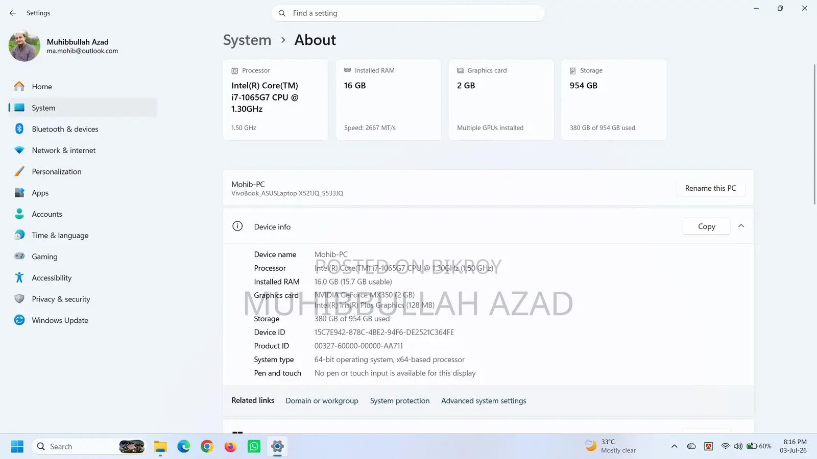
Task: Click the Product ID value 00327-60000-00000-AA711
Action: tap(358, 346)
